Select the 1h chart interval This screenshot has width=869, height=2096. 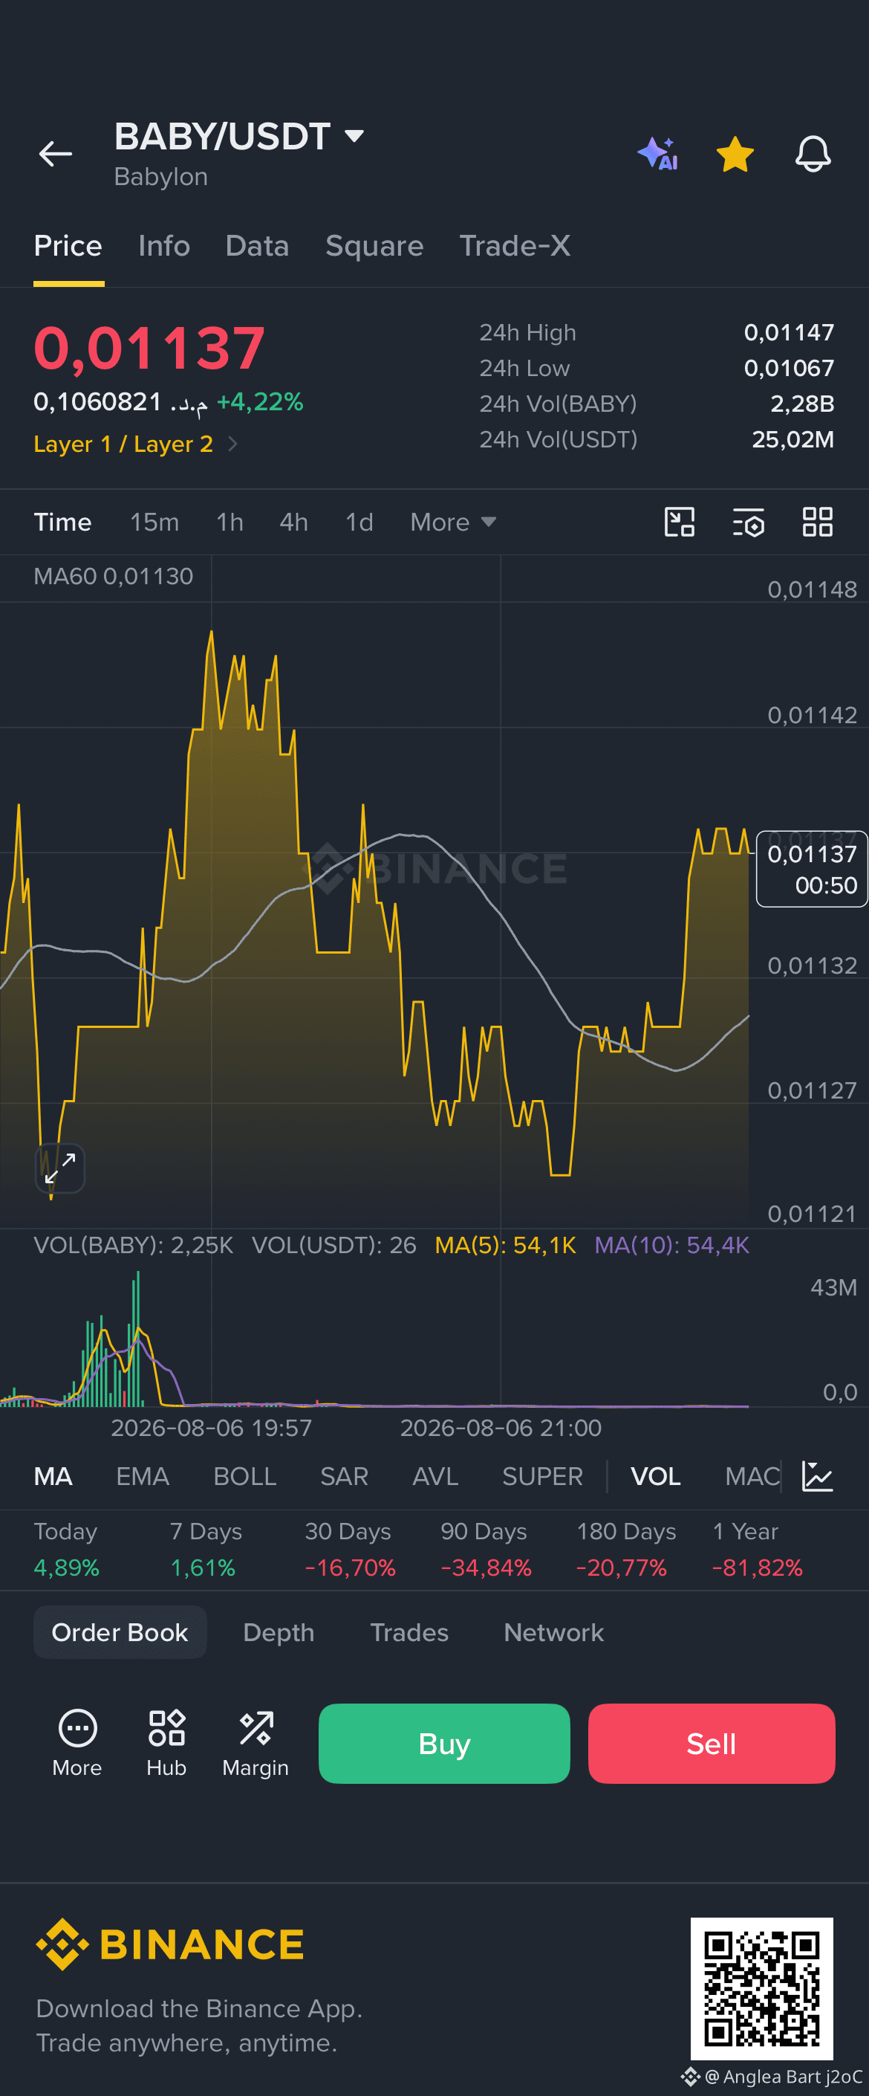[x=230, y=523]
